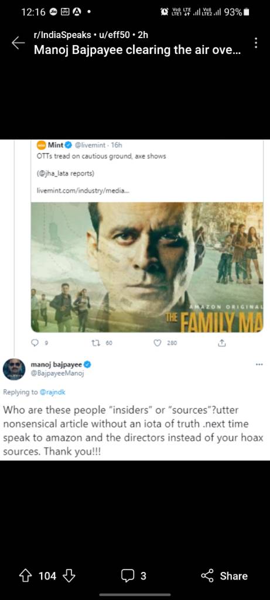270x600 pixels.
Task: Downvote the post
Action: pyautogui.click(x=69, y=575)
